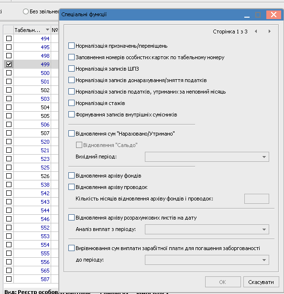
Task: Click personnel number 521
Action: click(45, 150)
